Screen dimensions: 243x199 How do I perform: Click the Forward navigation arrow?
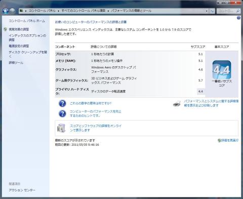point(12,11)
